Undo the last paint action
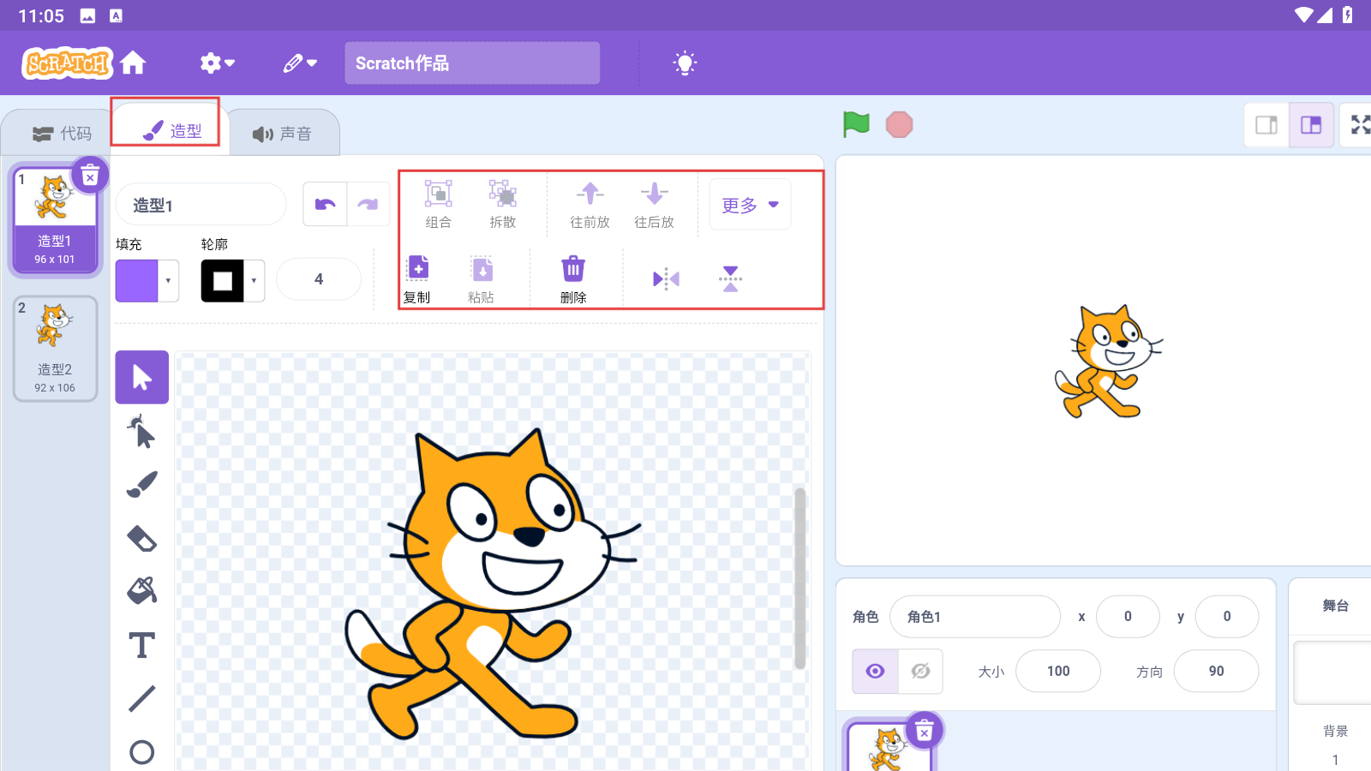1371x771 pixels. point(326,204)
